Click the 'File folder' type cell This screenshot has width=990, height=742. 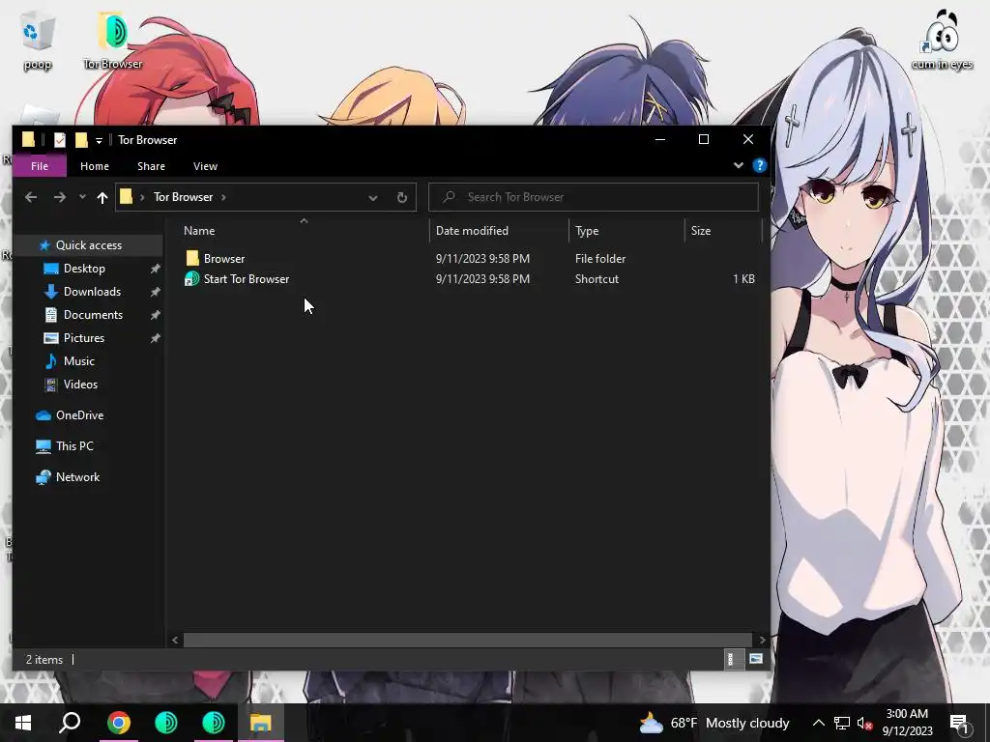point(600,259)
